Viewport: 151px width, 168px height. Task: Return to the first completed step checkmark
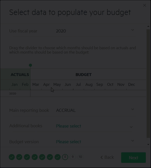pos(12,157)
